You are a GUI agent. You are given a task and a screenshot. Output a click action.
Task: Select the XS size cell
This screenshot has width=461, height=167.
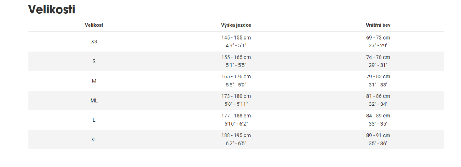[x=94, y=42]
